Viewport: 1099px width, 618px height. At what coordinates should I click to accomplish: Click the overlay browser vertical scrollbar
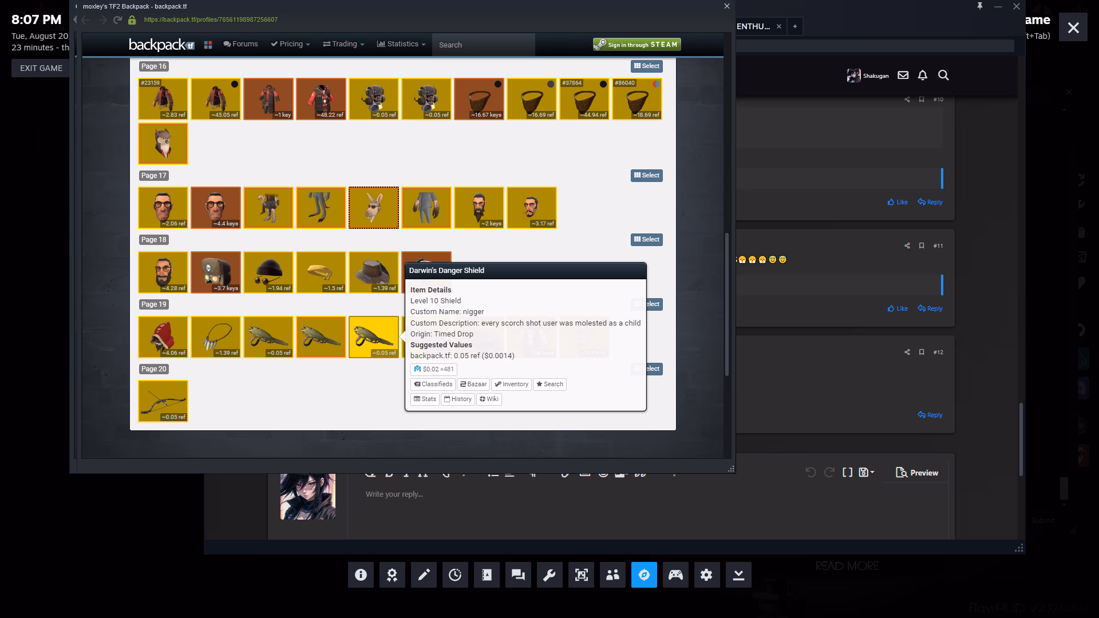[x=727, y=303]
